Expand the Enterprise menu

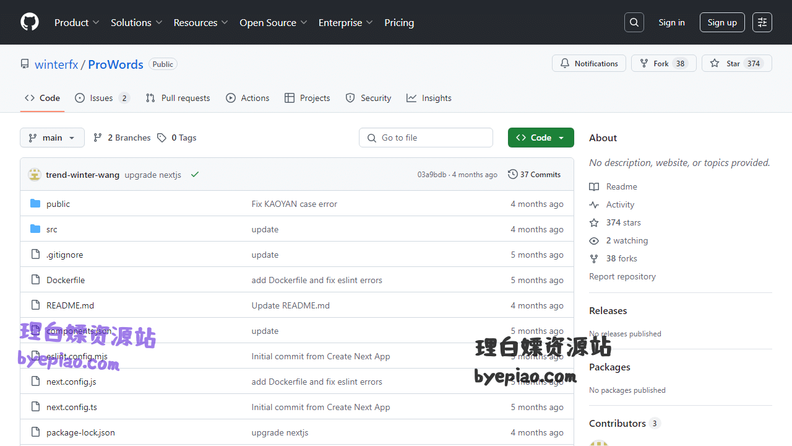click(346, 22)
